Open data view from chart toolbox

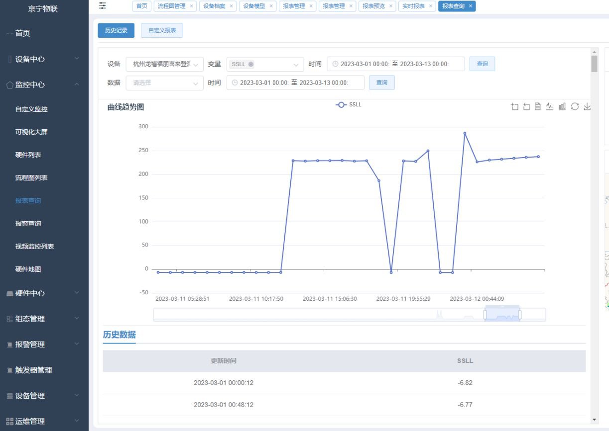[538, 106]
